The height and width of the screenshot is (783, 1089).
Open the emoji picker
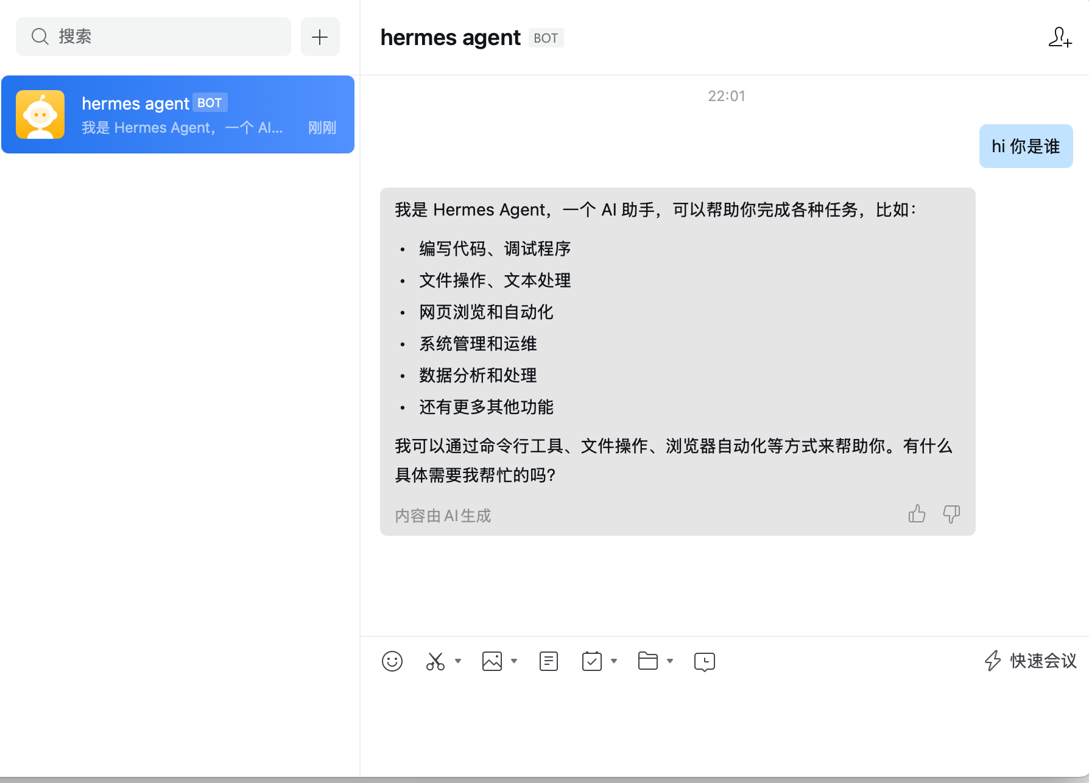(x=392, y=661)
